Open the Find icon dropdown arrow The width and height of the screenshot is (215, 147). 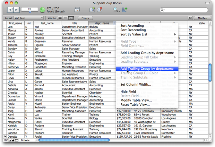pos(120,12)
